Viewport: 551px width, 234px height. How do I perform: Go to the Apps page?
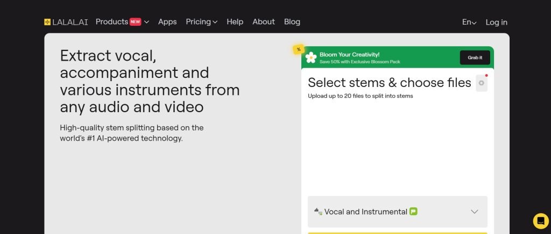pyautogui.click(x=167, y=21)
